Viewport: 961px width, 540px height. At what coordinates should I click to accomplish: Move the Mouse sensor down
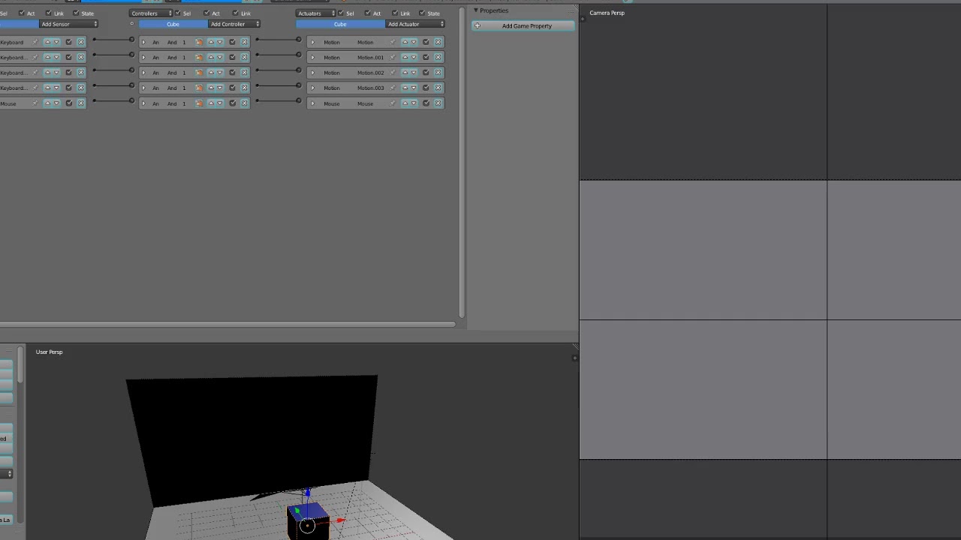(x=57, y=103)
